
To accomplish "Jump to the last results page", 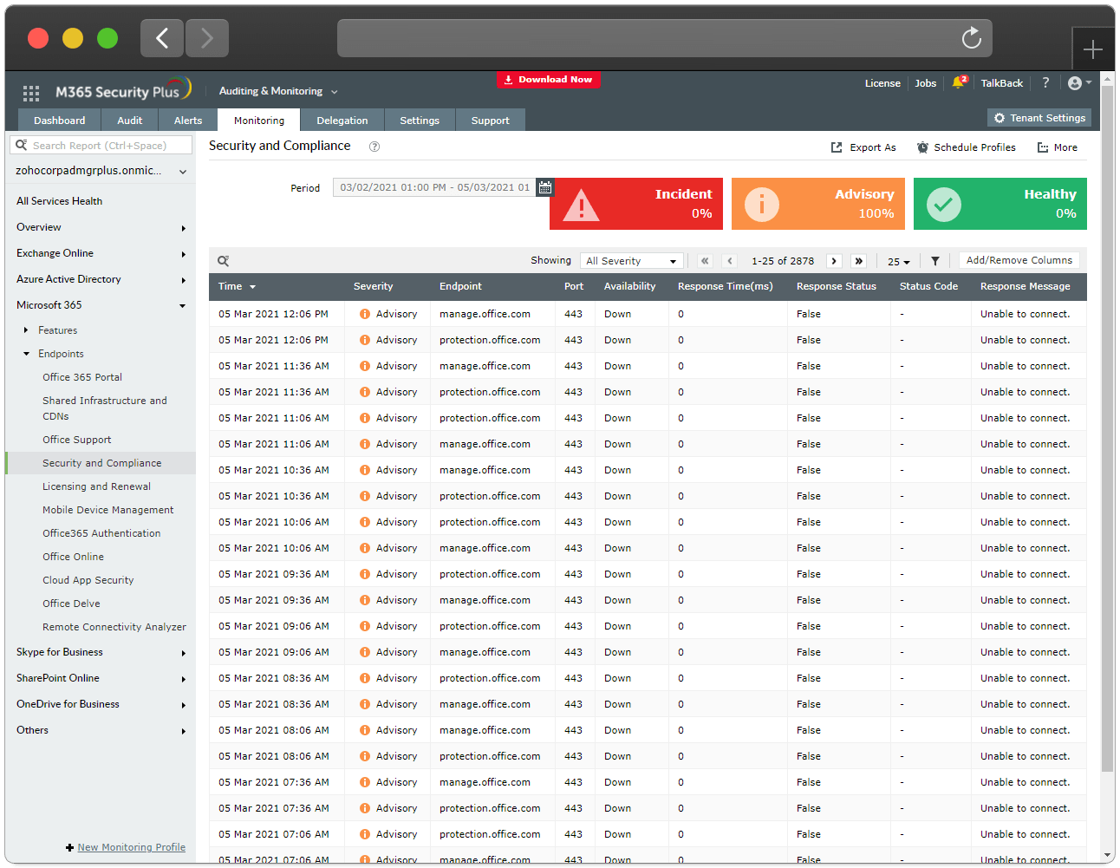I will coord(858,261).
